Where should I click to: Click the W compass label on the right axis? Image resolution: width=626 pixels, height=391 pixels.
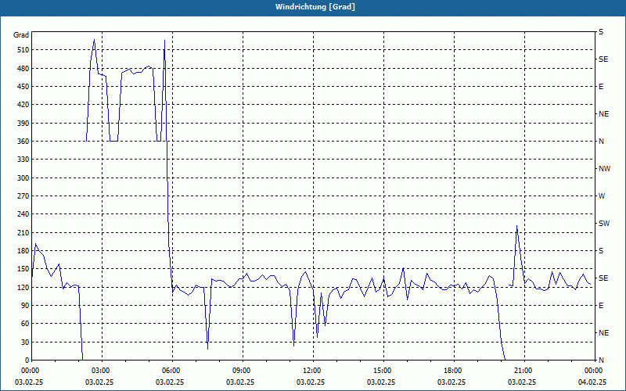coord(602,196)
